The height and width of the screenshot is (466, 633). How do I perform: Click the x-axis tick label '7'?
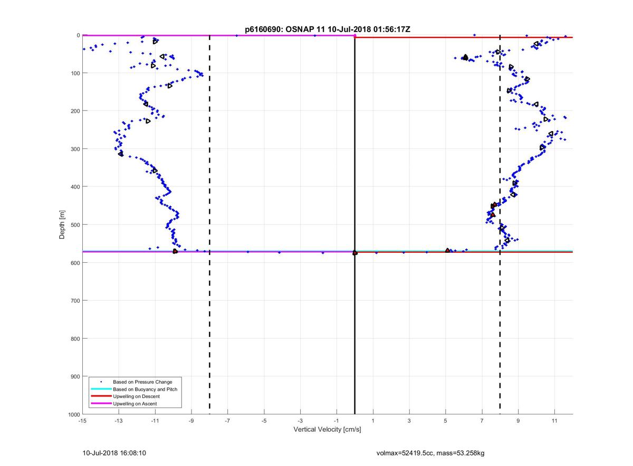click(x=482, y=421)
